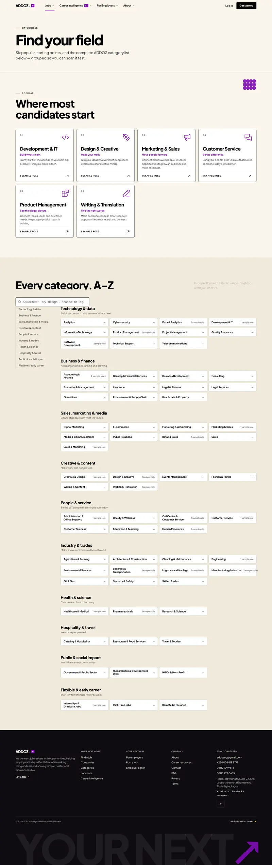Click the ADDOZ logo in the footer

(25, 752)
